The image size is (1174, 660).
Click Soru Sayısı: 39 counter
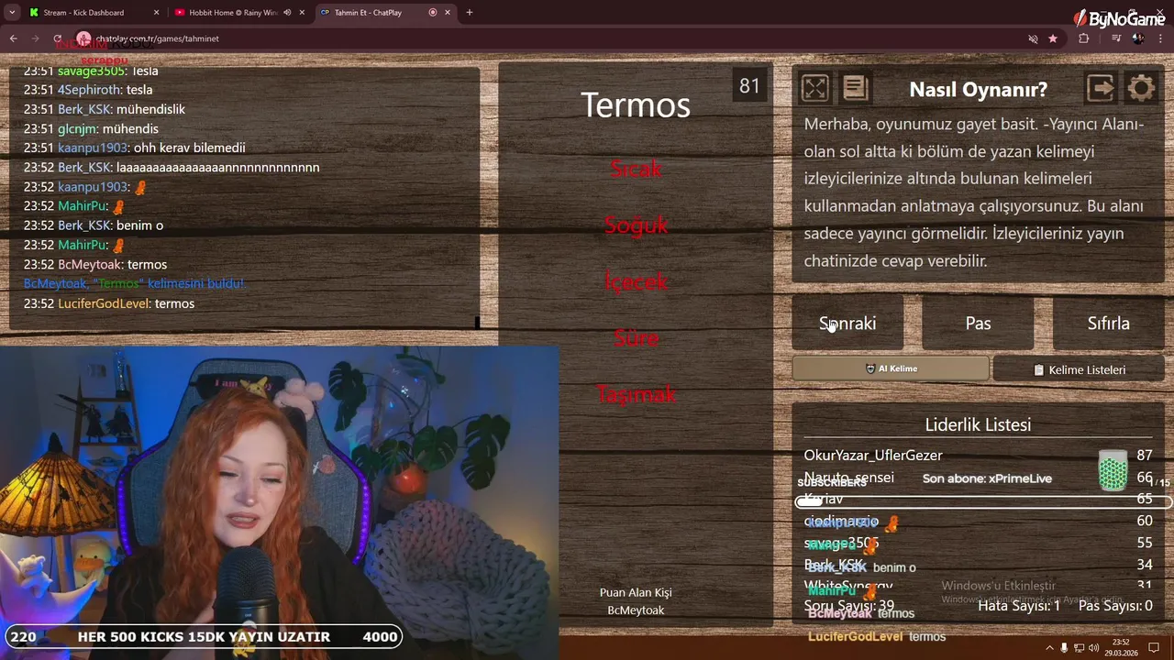click(x=848, y=606)
